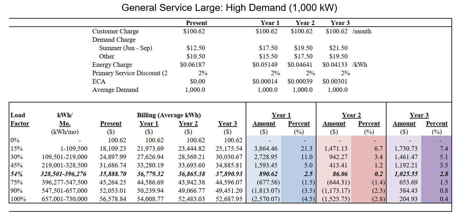Click the Year 2 Percent header
The image size is (455, 214).
(369, 123)
